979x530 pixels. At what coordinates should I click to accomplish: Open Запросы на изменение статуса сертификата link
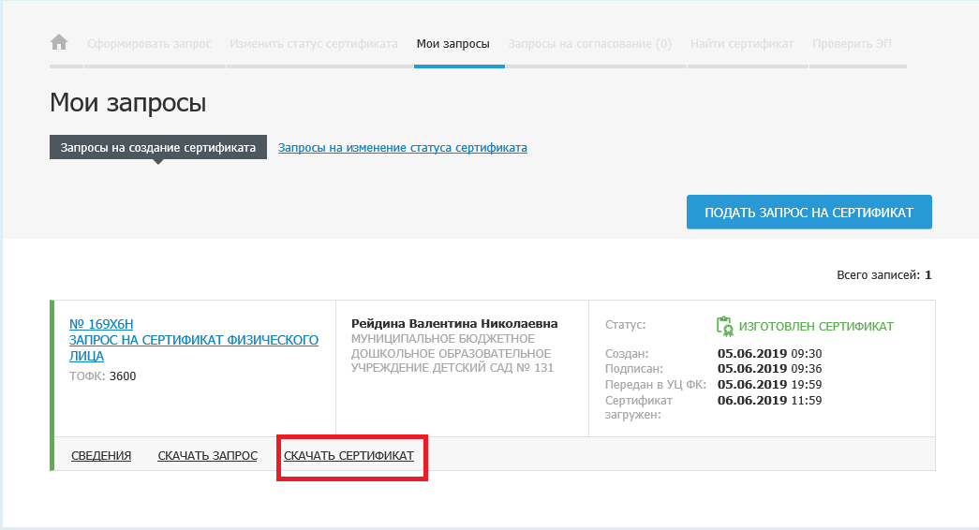click(403, 148)
